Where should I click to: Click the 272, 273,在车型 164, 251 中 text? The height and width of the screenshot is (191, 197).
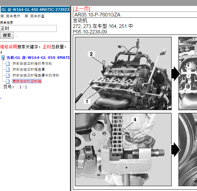click(103, 26)
